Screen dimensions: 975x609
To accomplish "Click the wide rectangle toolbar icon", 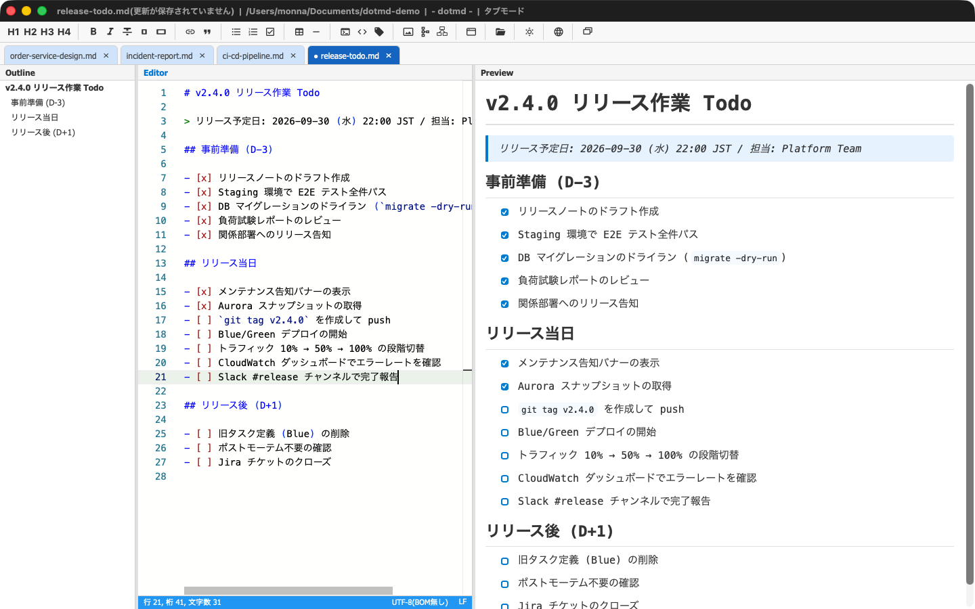I will (161, 32).
